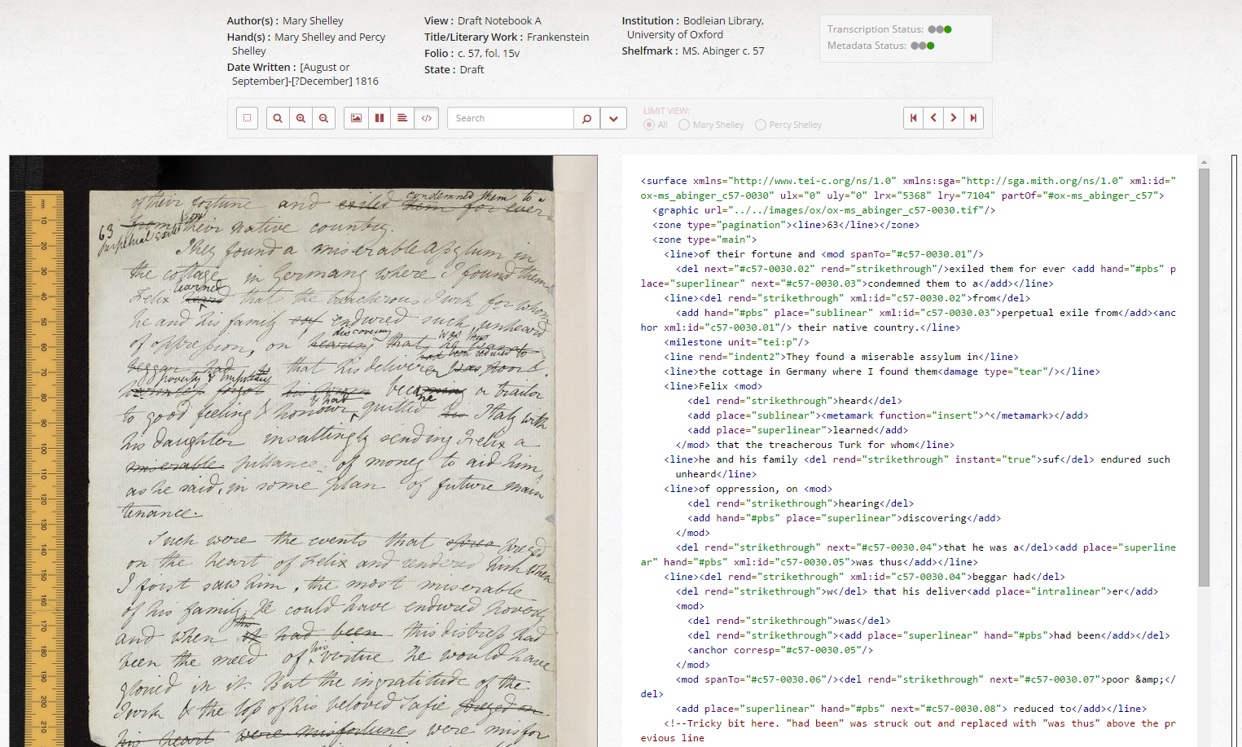
Task: Switch to reading text view
Action: tap(402, 118)
